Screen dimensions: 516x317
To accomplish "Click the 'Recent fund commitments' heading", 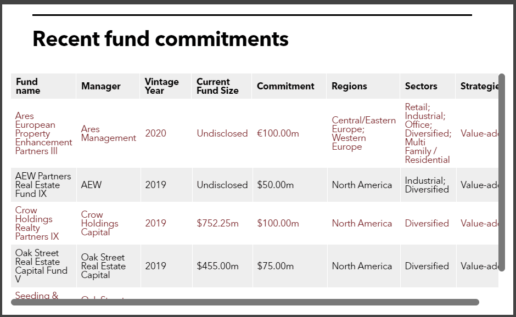I will pos(160,39).
